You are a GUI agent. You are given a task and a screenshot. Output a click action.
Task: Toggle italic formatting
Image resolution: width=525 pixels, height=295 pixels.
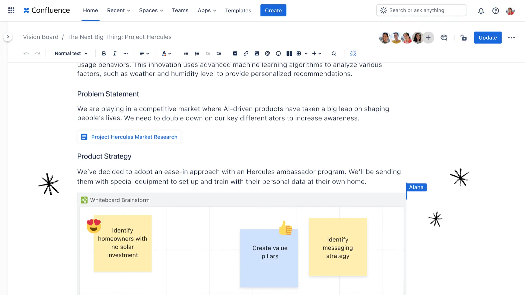point(115,54)
